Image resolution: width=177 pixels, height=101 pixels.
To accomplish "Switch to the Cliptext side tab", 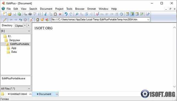I will click(19, 26).
